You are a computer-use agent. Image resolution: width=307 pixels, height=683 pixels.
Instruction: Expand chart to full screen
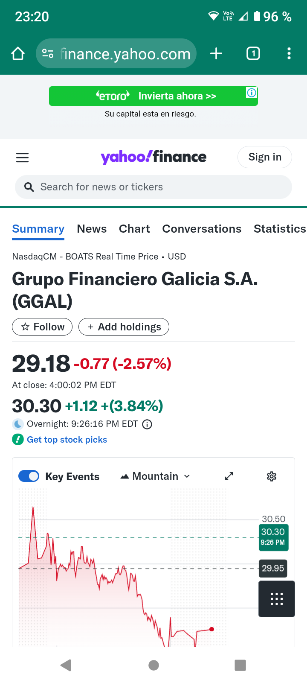[x=229, y=476]
